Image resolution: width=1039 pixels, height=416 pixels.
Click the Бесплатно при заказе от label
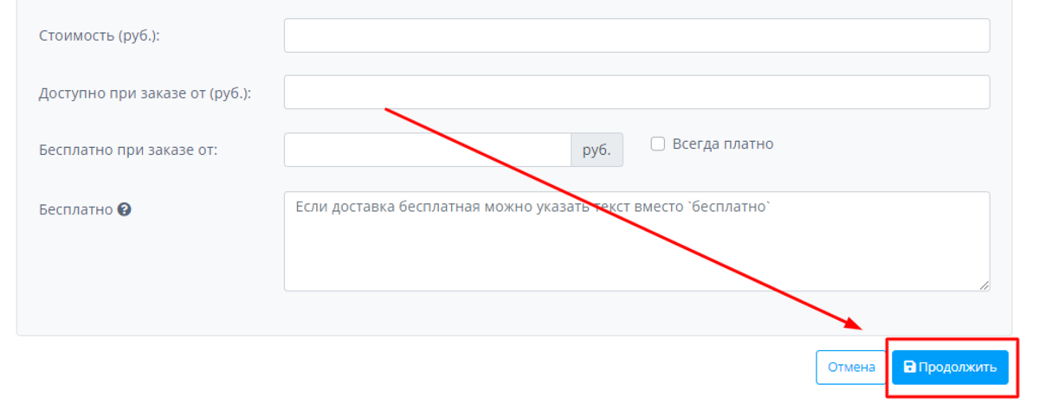pos(128,150)
